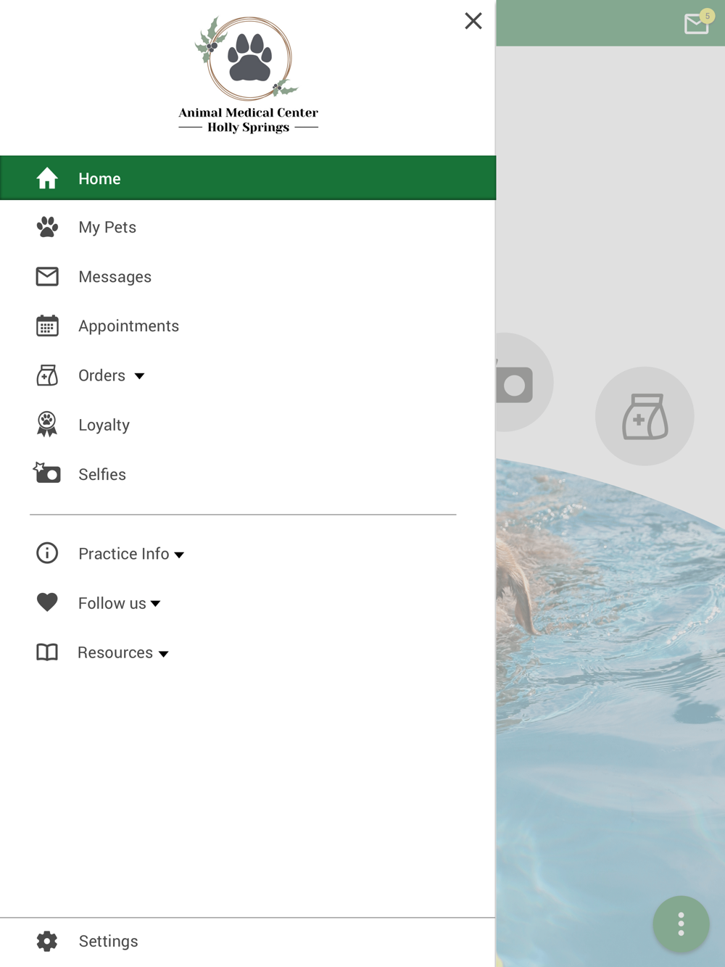Viewport: 725px width, 967px height.
Task: Tap the paw print My Pets icon
Action: click(x=47, y=227)
